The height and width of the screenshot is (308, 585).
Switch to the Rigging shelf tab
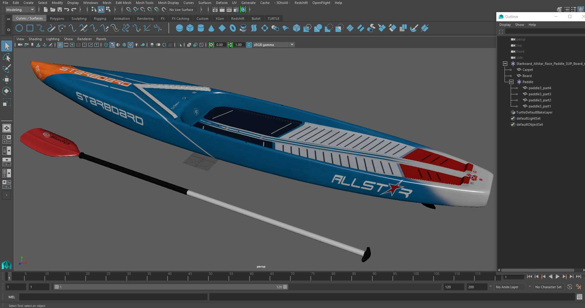[x=100, y=19]
